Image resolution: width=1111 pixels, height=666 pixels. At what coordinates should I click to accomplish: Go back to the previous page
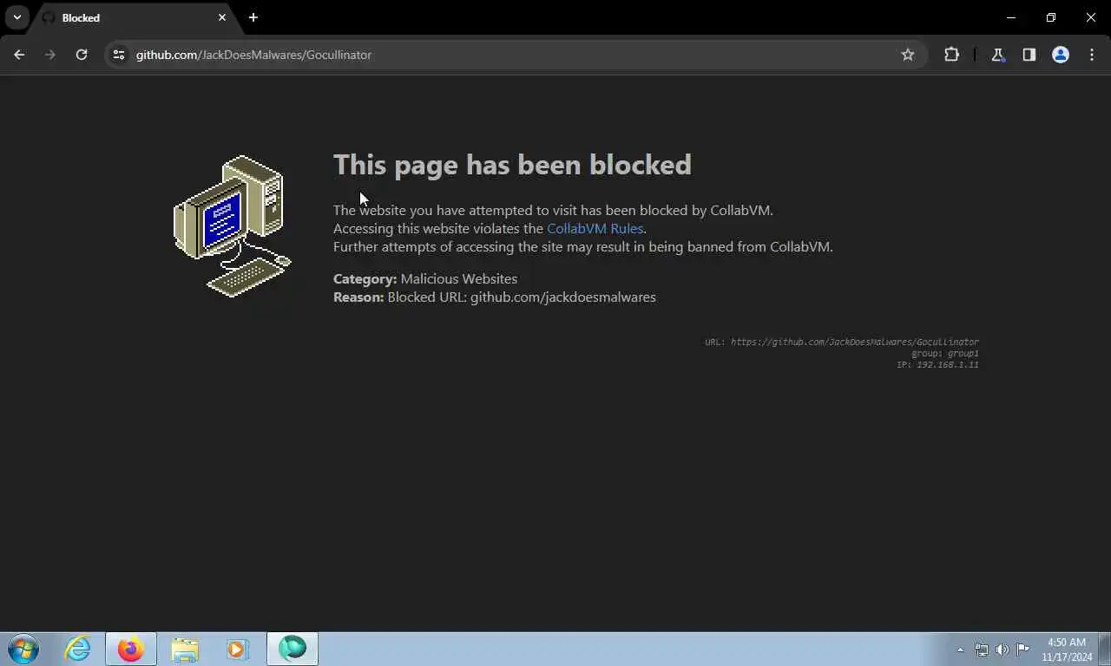click(x=19, y=55)
